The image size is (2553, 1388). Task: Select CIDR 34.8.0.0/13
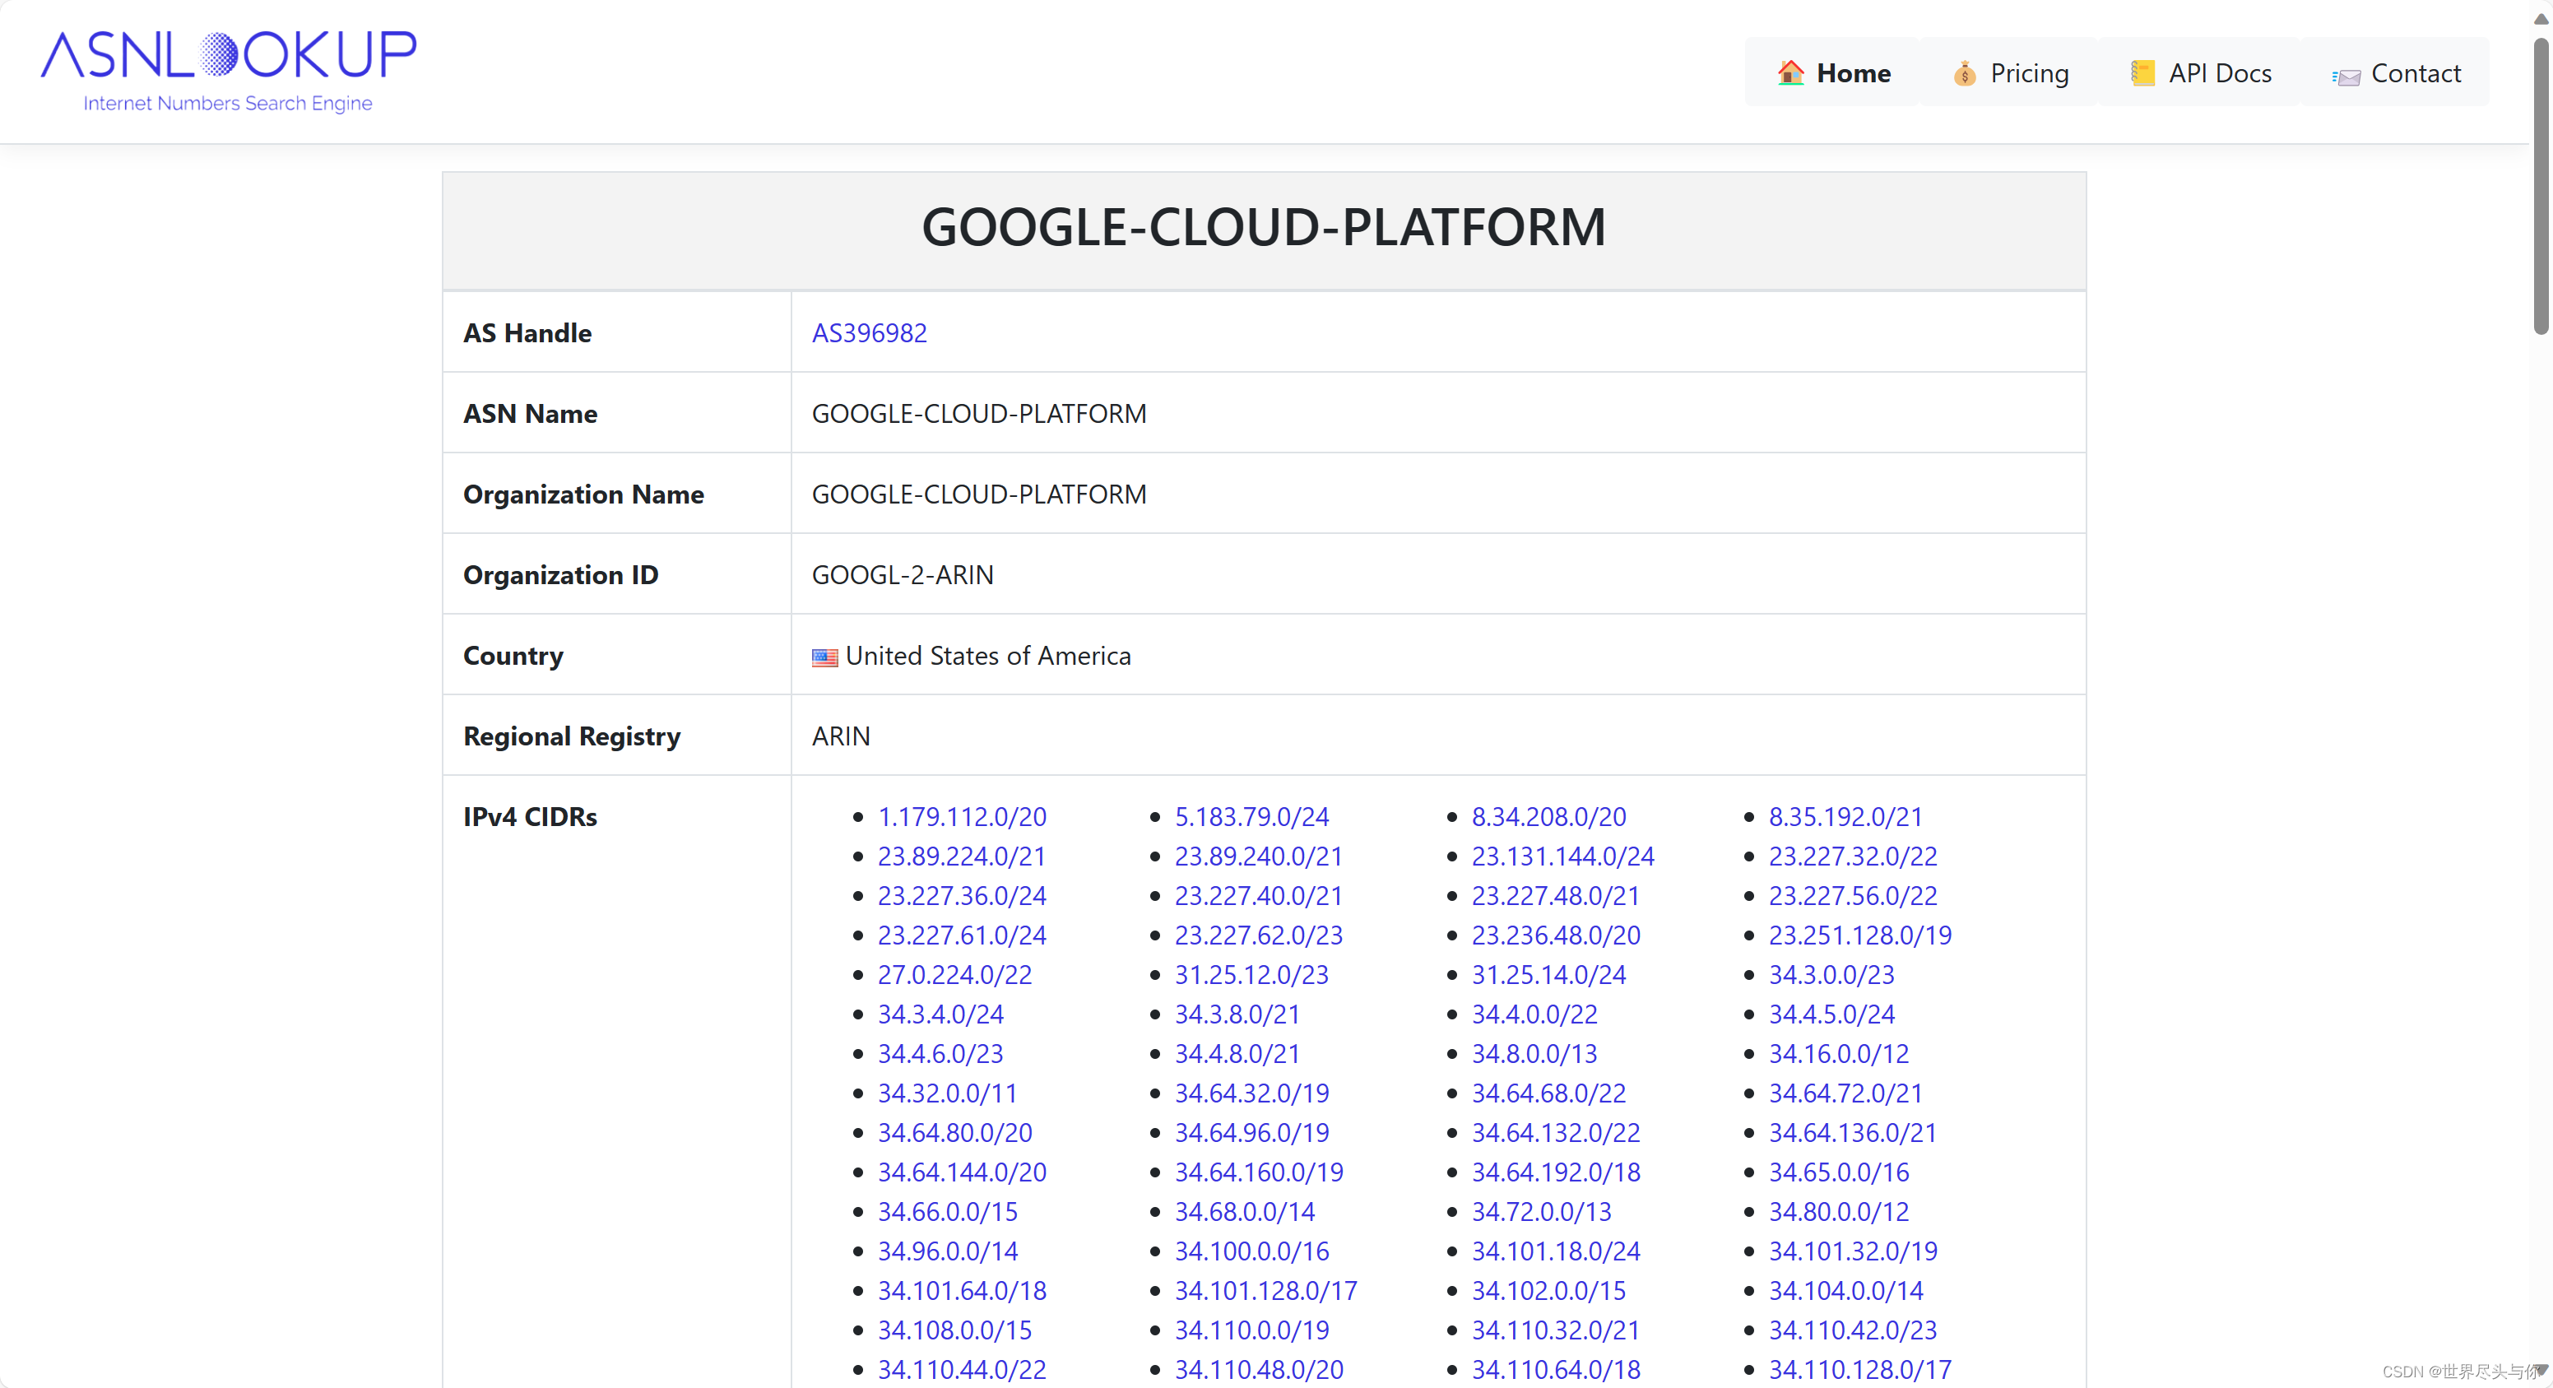click(1534, 1055)
